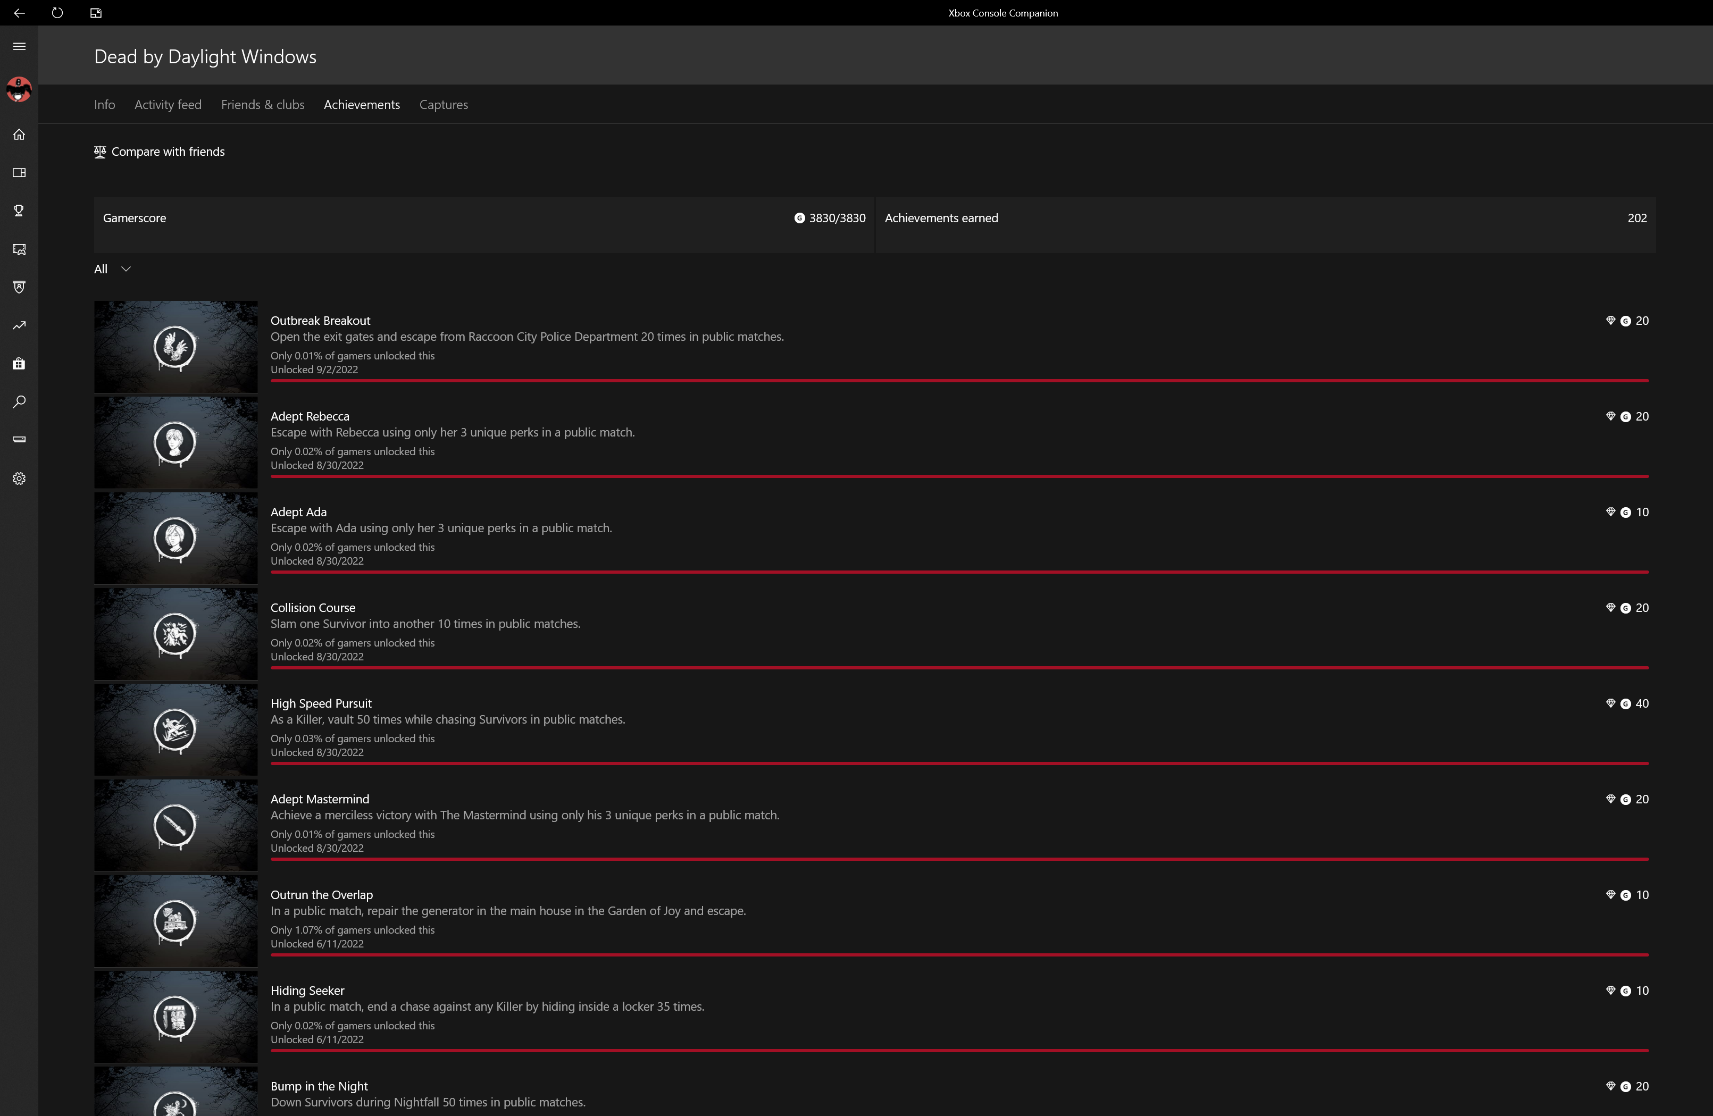
Task: Click Collision Course description about slamming Survivors
Action: [425, 624]
